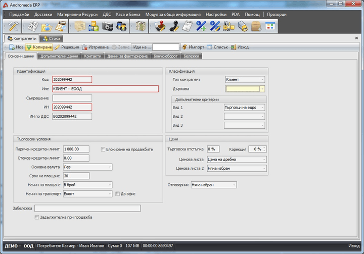Open the Доставки menu
This screenshot has height=254, width=364.
[x=43, y=14]
